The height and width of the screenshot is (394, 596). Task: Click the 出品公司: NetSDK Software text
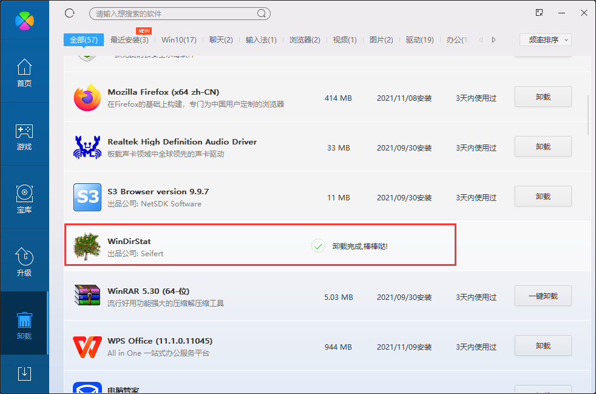154,204
